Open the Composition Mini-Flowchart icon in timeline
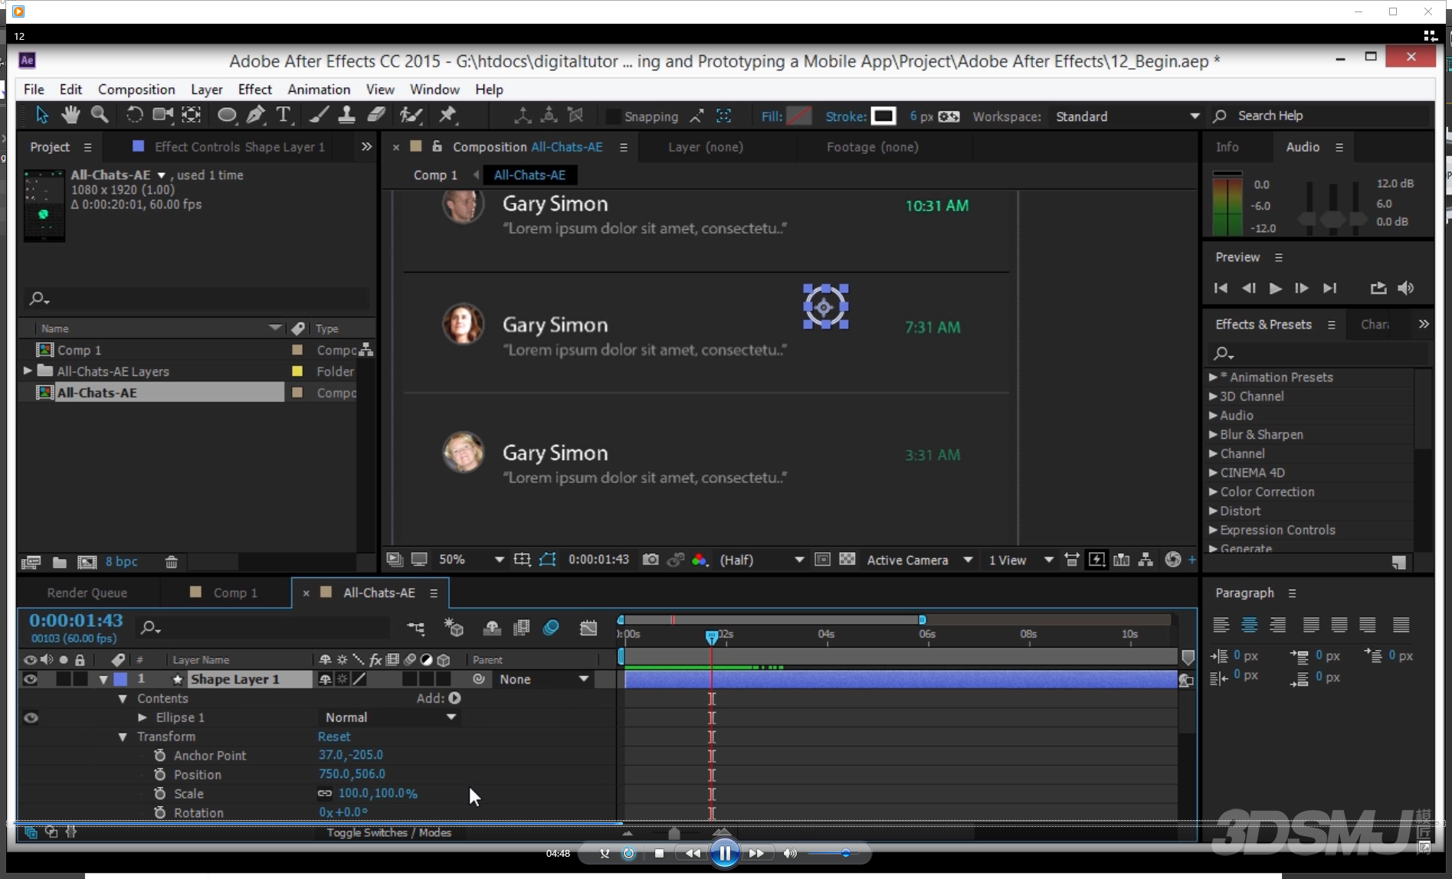The image size is (1452, 879). click(x=416, y=629)
